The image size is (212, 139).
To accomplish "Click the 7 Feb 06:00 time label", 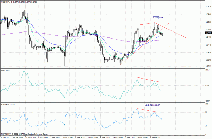I will (x=118, y=138).
